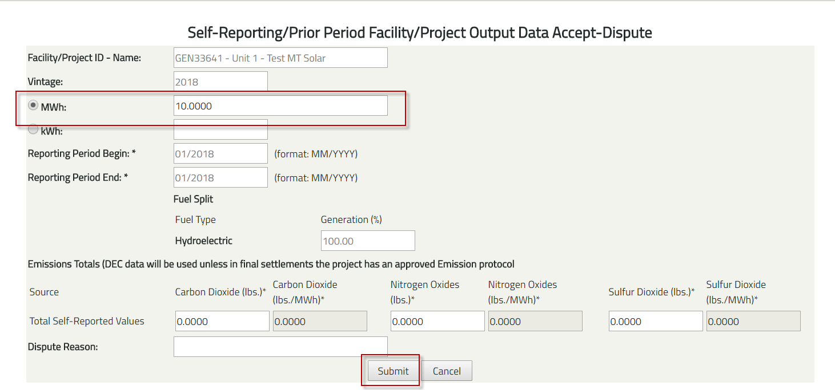Focus the Sulfur Dioxide (lbs.) input

click(656, 321)
